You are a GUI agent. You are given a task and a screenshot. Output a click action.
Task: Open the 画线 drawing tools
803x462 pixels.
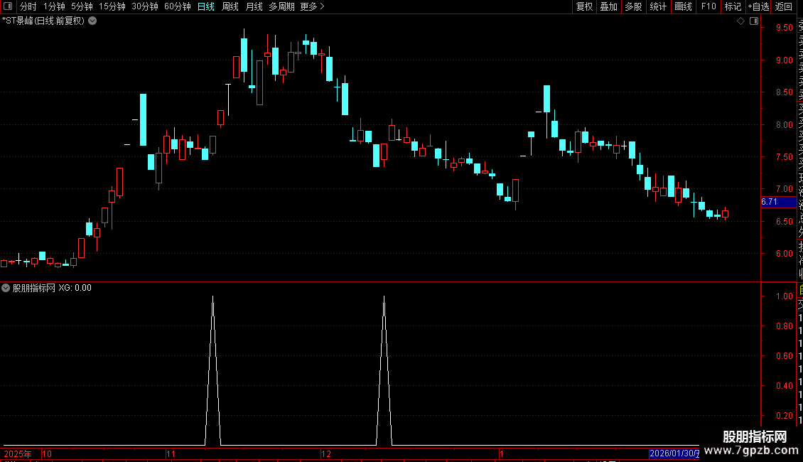point(683,6)
